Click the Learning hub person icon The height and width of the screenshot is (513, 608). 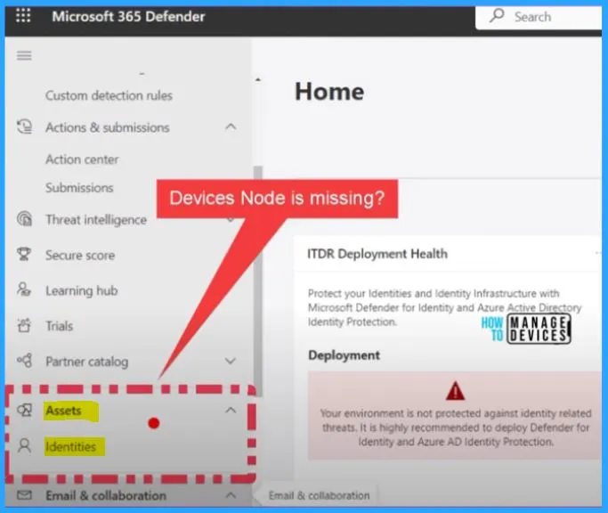pos(24,289)
